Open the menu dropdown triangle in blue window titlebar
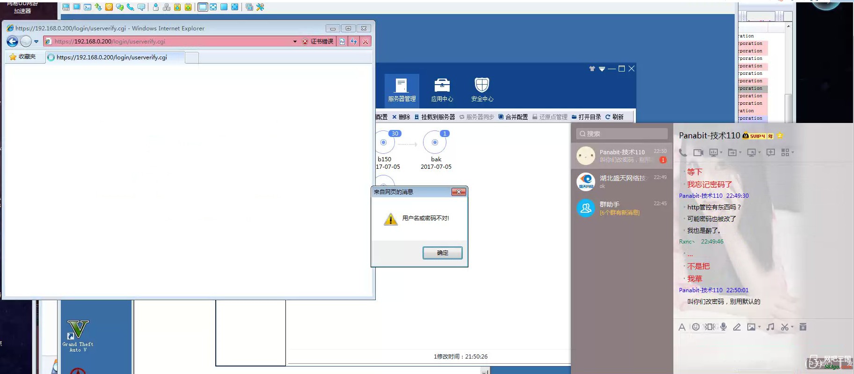Screen dimensions: 854x374 [602, 69]
